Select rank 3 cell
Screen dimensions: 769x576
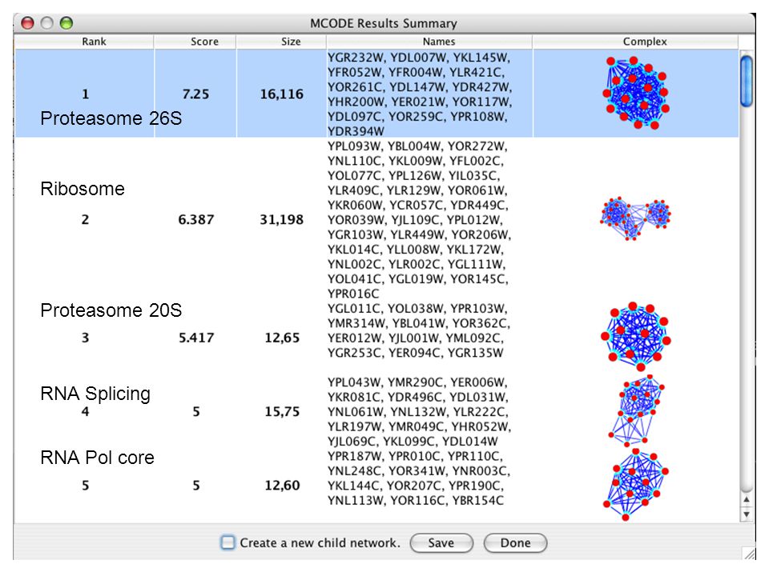coord(85,338)
